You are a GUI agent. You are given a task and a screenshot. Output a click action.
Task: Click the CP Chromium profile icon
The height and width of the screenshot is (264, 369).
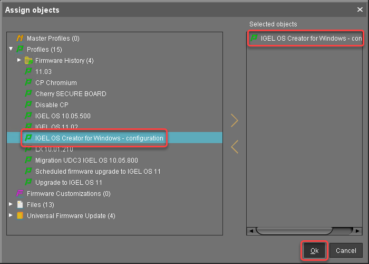28,83
